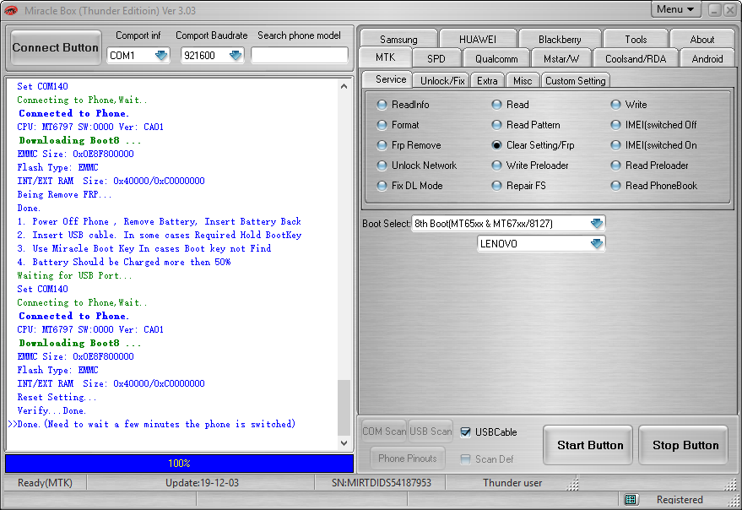This screenshot has height=510, width=742.
Task: Open the Custom Setting sub-tab
Action: point(576,80)
